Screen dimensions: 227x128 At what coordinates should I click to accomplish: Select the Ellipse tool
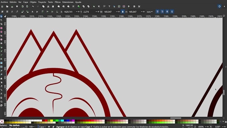tap(1, 32)
